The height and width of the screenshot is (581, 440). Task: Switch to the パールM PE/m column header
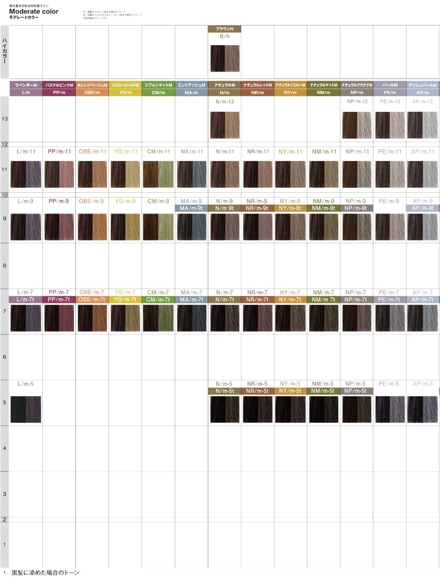coord(390,88)
